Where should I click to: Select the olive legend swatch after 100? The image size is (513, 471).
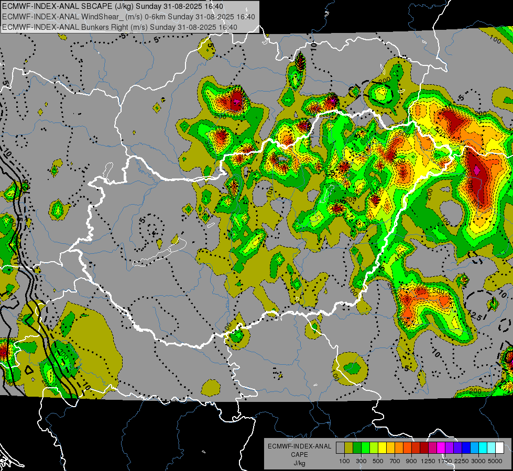point(349,448)
